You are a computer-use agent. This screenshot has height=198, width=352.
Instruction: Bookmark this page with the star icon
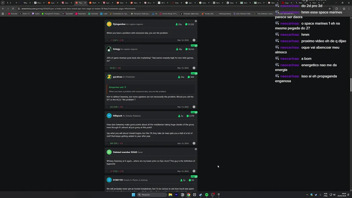[329, 9]
